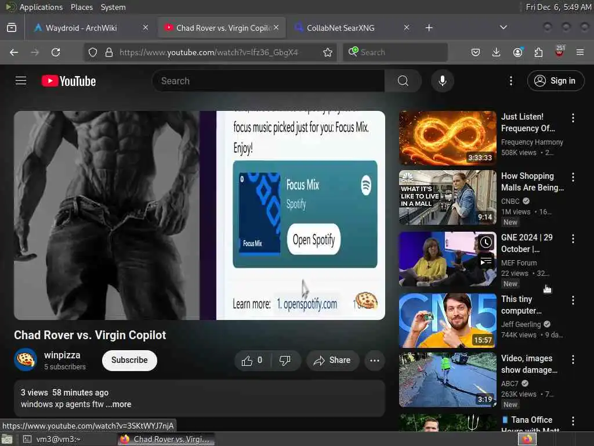Open Firefox View recent browsing icon

pyautogui.click(x=12, y=28)
